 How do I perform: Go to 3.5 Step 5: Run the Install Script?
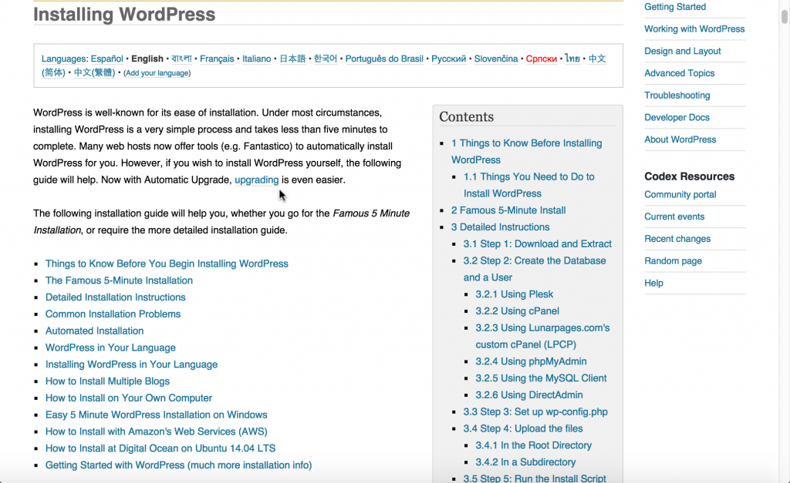coord(535,478)
